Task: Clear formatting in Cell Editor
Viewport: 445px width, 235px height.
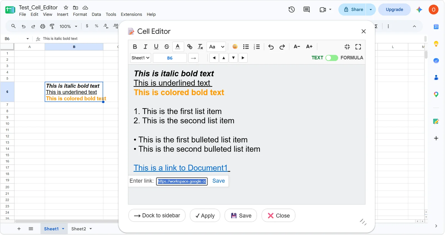Action: coord(200,47)
